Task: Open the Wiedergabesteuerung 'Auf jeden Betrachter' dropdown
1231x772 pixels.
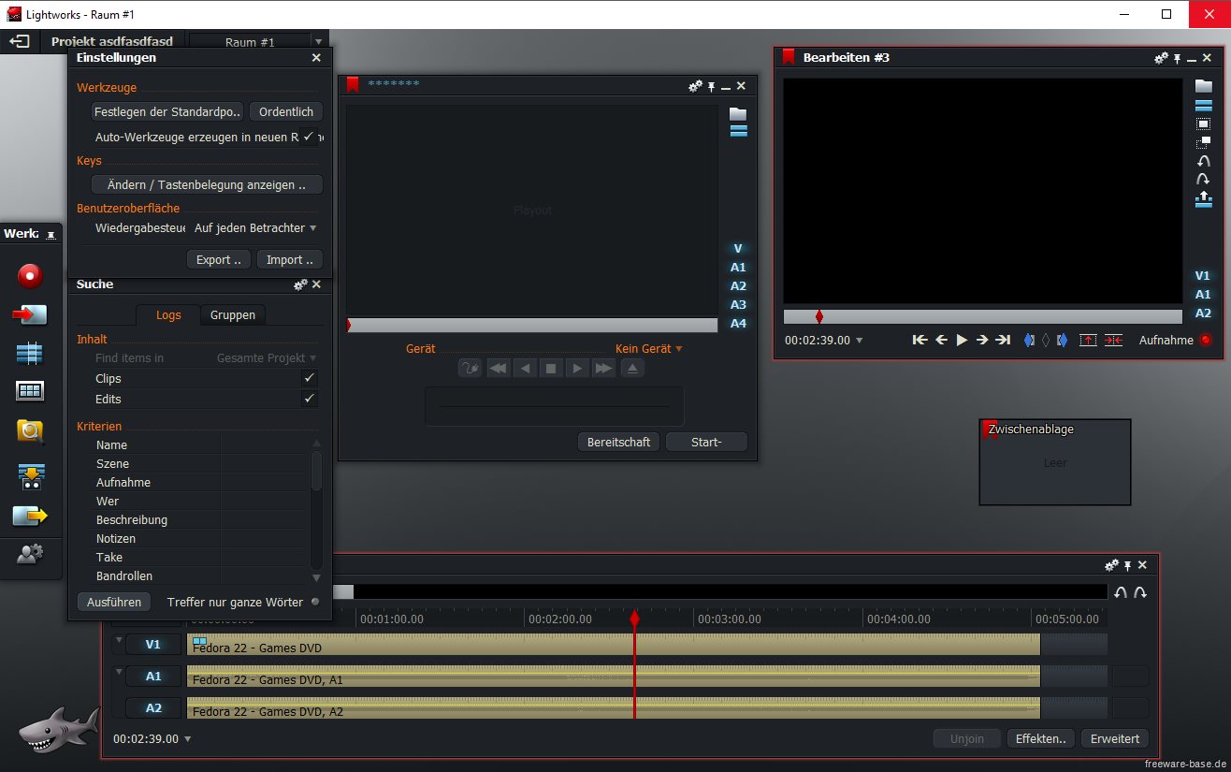Action: (x=254, y=228)
